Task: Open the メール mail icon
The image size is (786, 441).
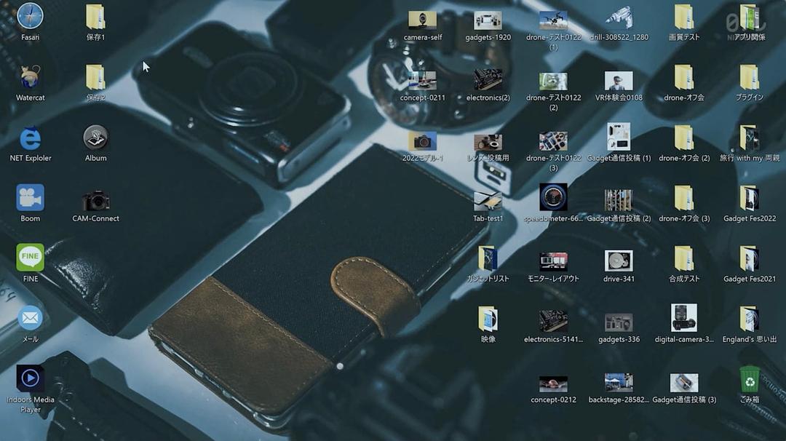Action: [x=30, y=318]
